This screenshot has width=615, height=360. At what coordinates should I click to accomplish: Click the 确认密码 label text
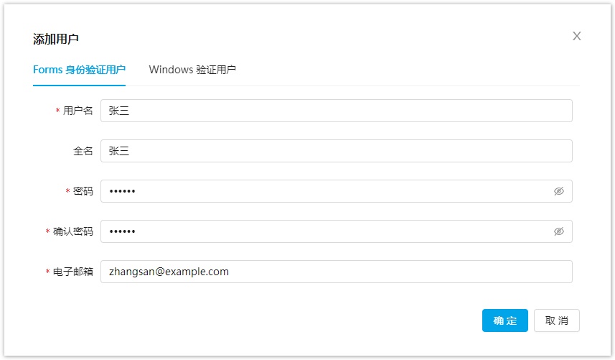(73, 231)
